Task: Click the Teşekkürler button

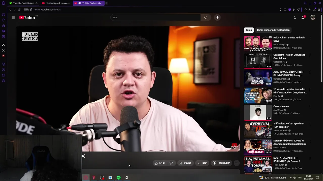Action: (x=221, y=163)
